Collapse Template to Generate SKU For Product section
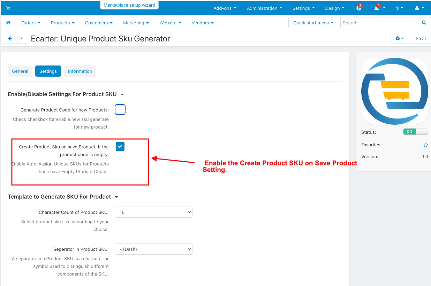 pyautogui.click(x=63, y=196)
